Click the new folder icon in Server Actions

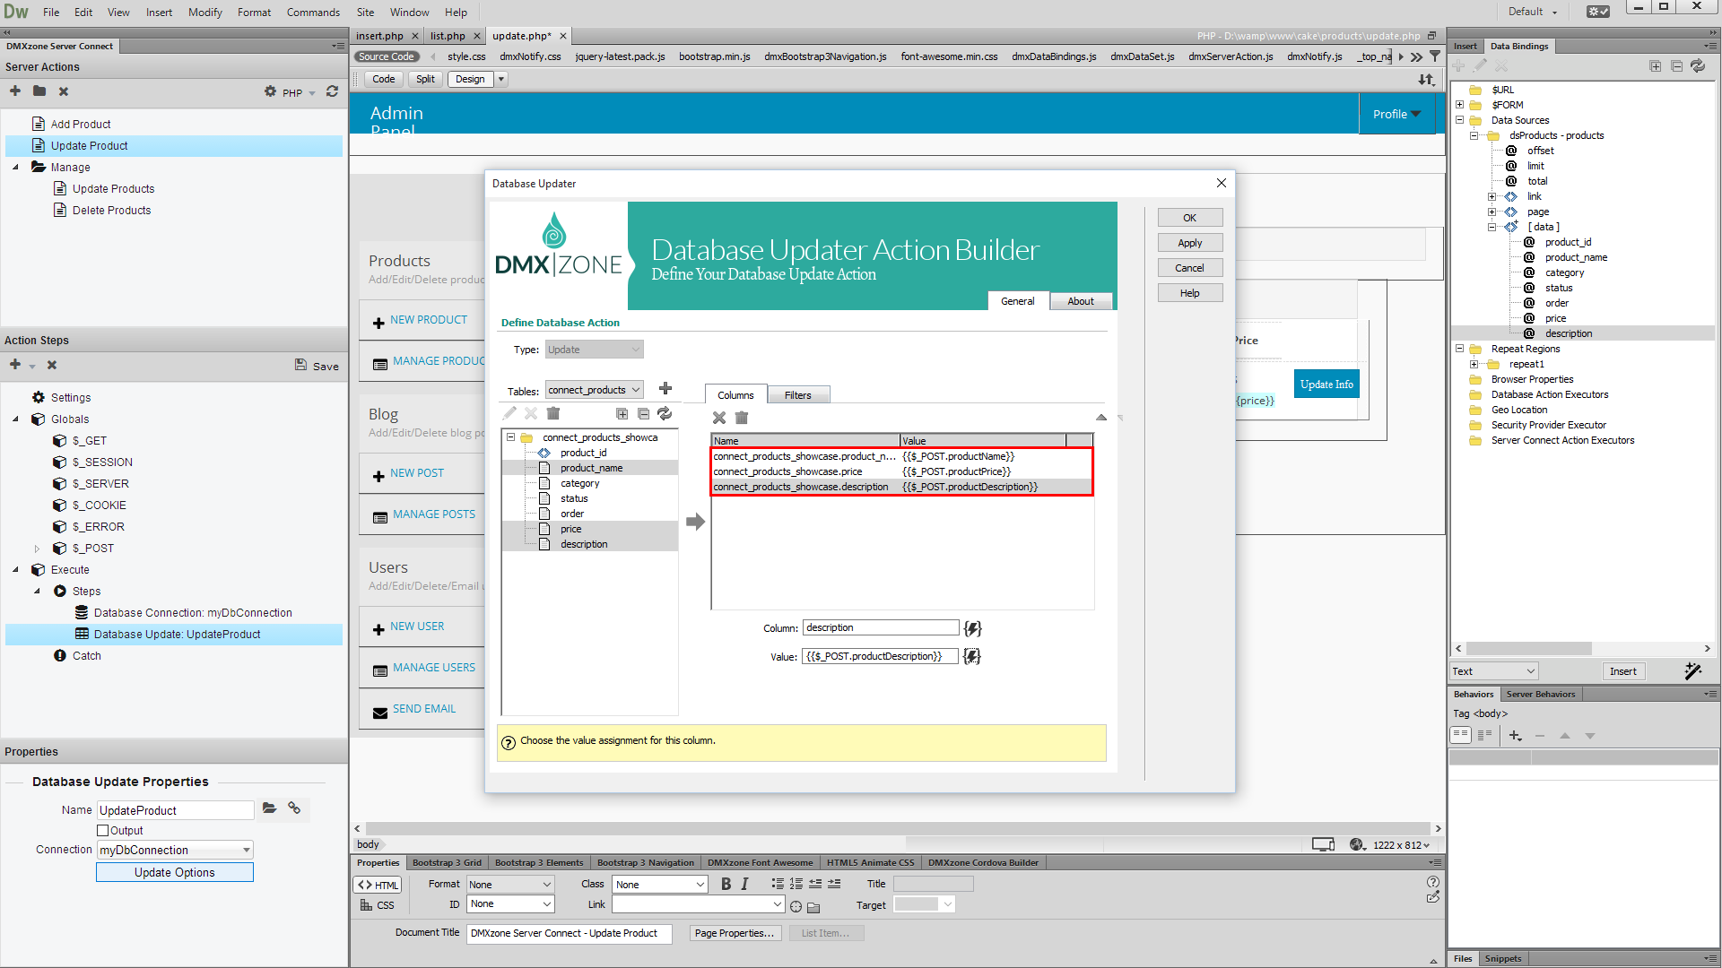[39, 91]
